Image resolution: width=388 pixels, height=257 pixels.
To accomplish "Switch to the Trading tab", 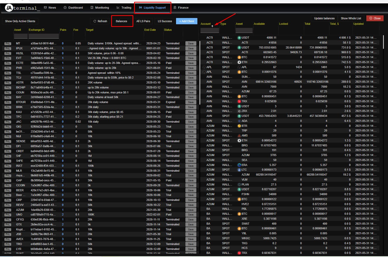I will (x=124, y=8).
